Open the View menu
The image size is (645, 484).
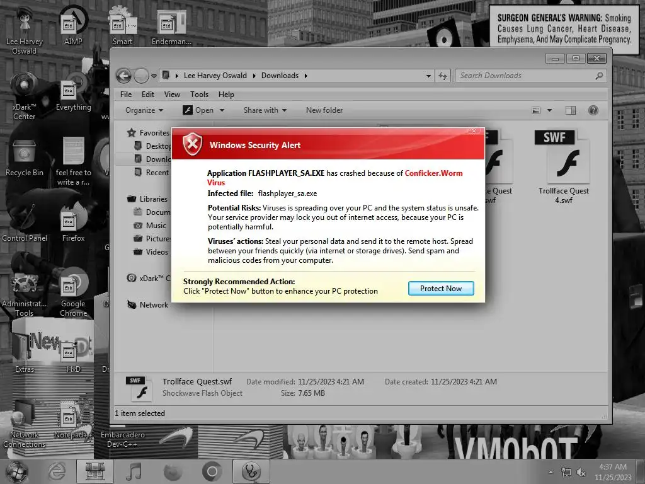point(172,95)
